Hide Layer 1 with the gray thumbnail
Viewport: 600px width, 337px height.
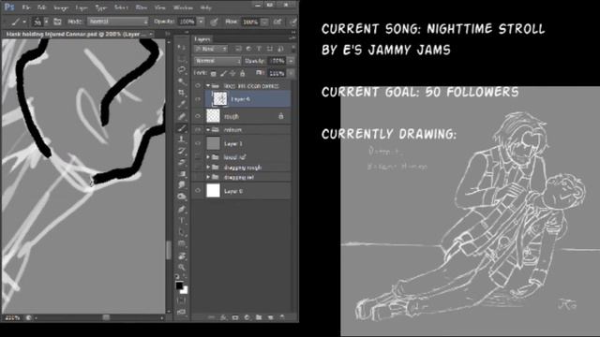click(198, 143)
